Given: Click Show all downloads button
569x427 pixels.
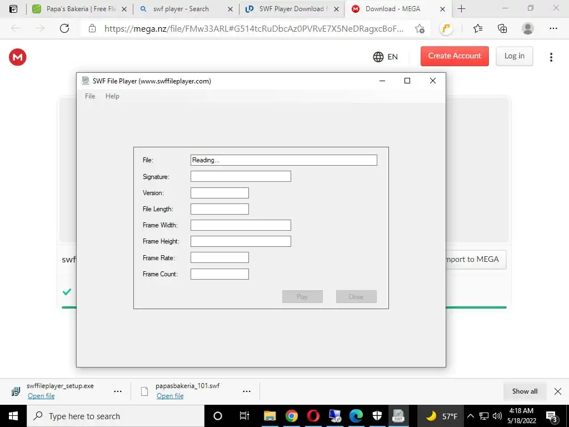Looking at the screenshot, I should [525, 391].
